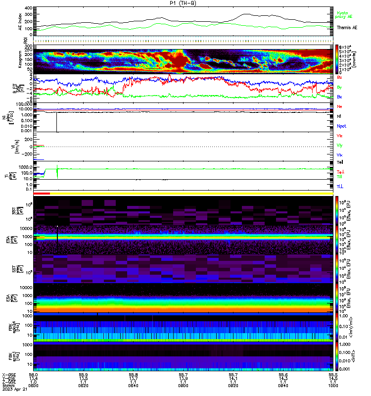Click the 0920 time tick label
Viewport: 371px width, 396px height.
click(x=233, y=386)
